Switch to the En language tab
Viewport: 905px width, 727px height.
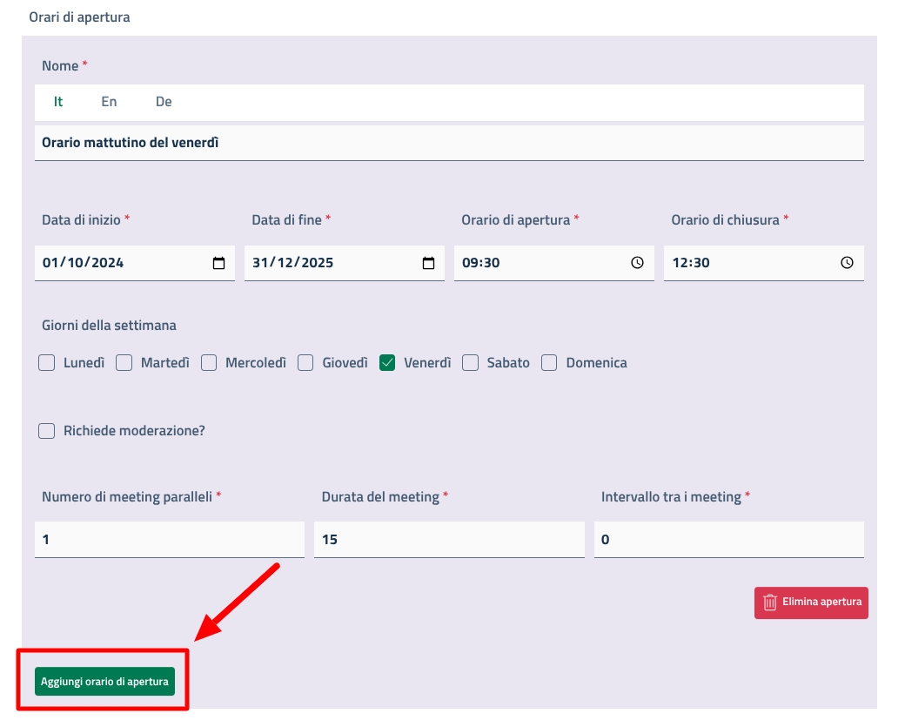109,102
